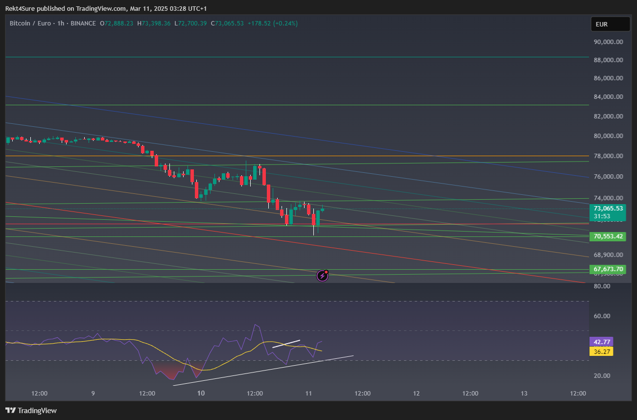Click the purple lightning bolt event icon
Viewport: 637px width, 420px height.
(322, 276)
